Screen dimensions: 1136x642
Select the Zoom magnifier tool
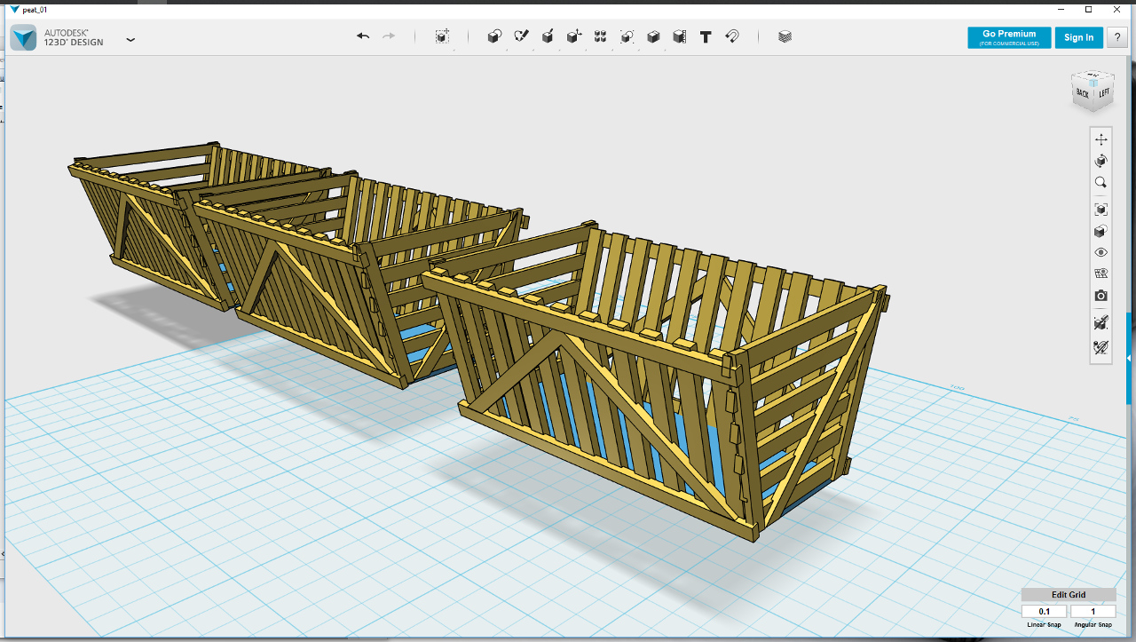click(x=1101, y=182)
